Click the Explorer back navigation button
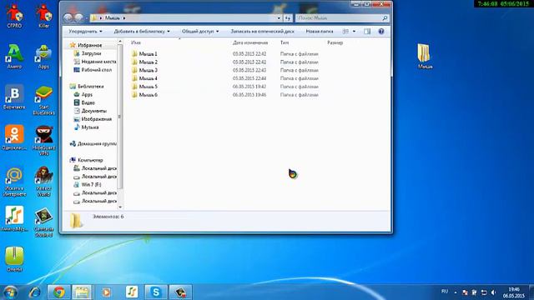The image size is (534, 300). pyautogui.click(x=68, y=17)
